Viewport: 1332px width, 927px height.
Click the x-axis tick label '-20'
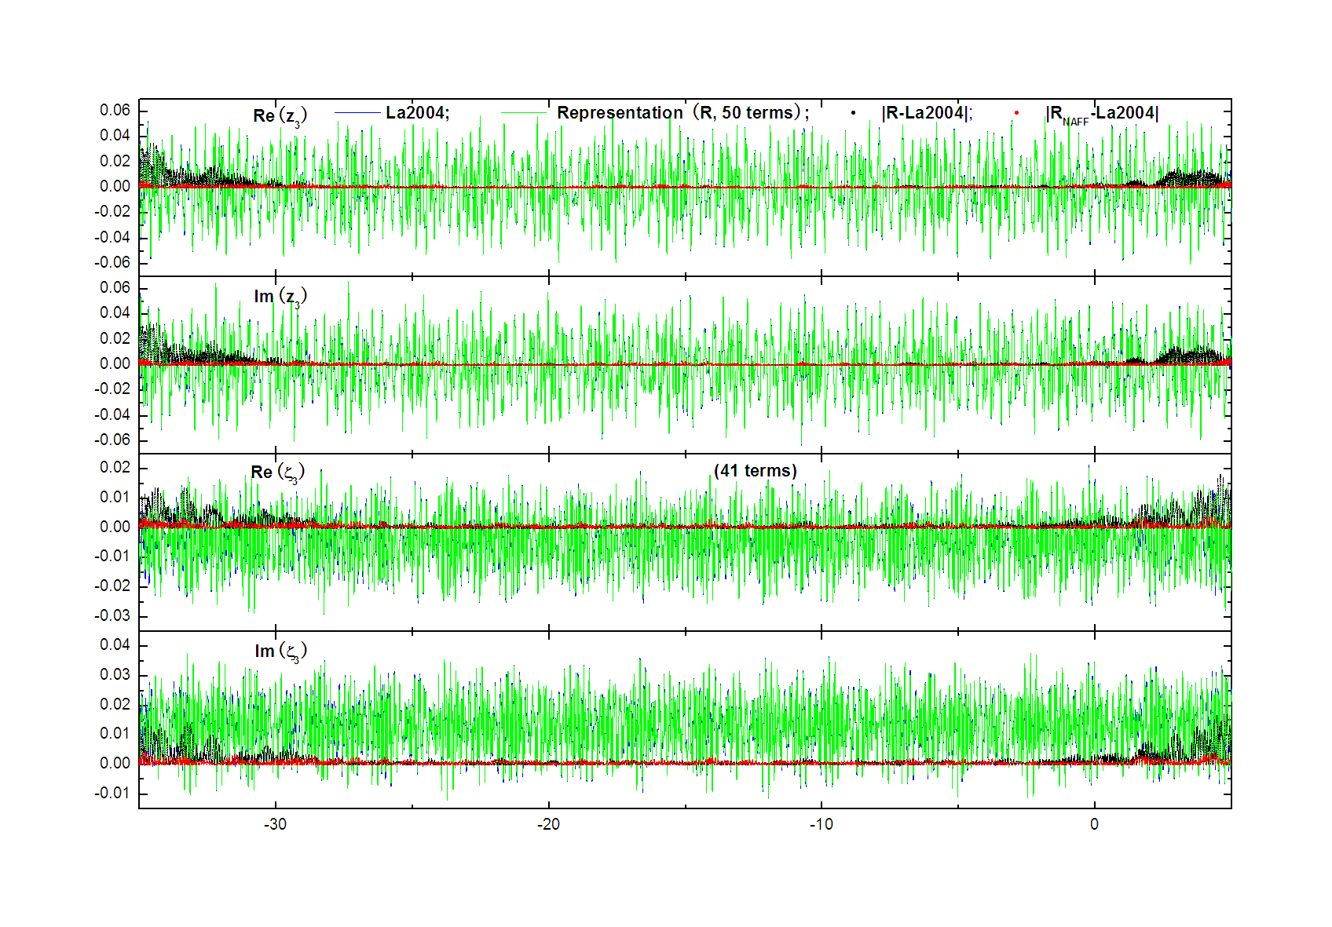click(x=548, y=824)
